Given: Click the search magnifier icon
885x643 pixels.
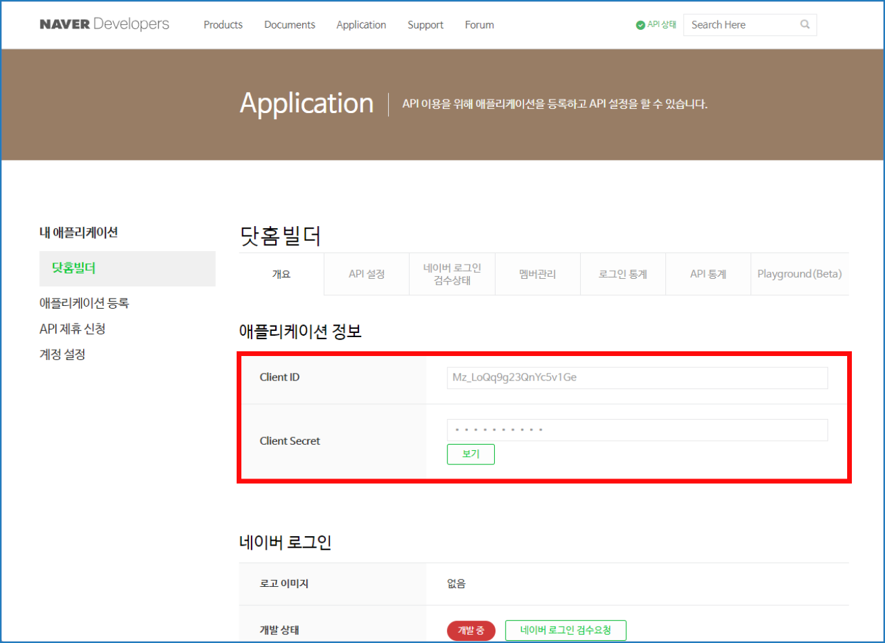Looking at the screenshot, I should 805,24.
